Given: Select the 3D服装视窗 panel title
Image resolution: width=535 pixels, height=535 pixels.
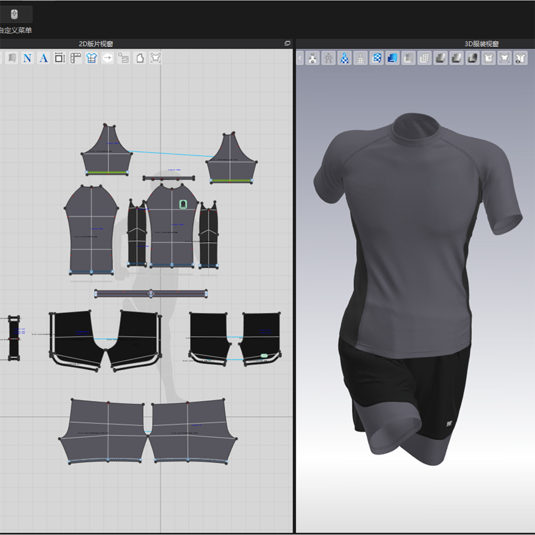Looking at the screenshot, I should click(481, 44).
